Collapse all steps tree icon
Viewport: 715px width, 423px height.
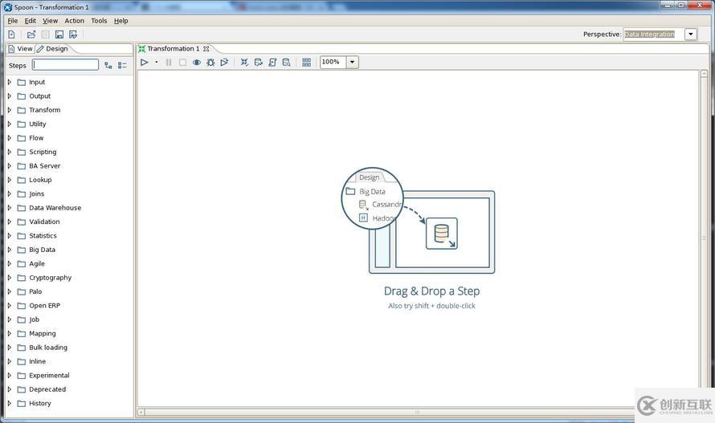122,65
